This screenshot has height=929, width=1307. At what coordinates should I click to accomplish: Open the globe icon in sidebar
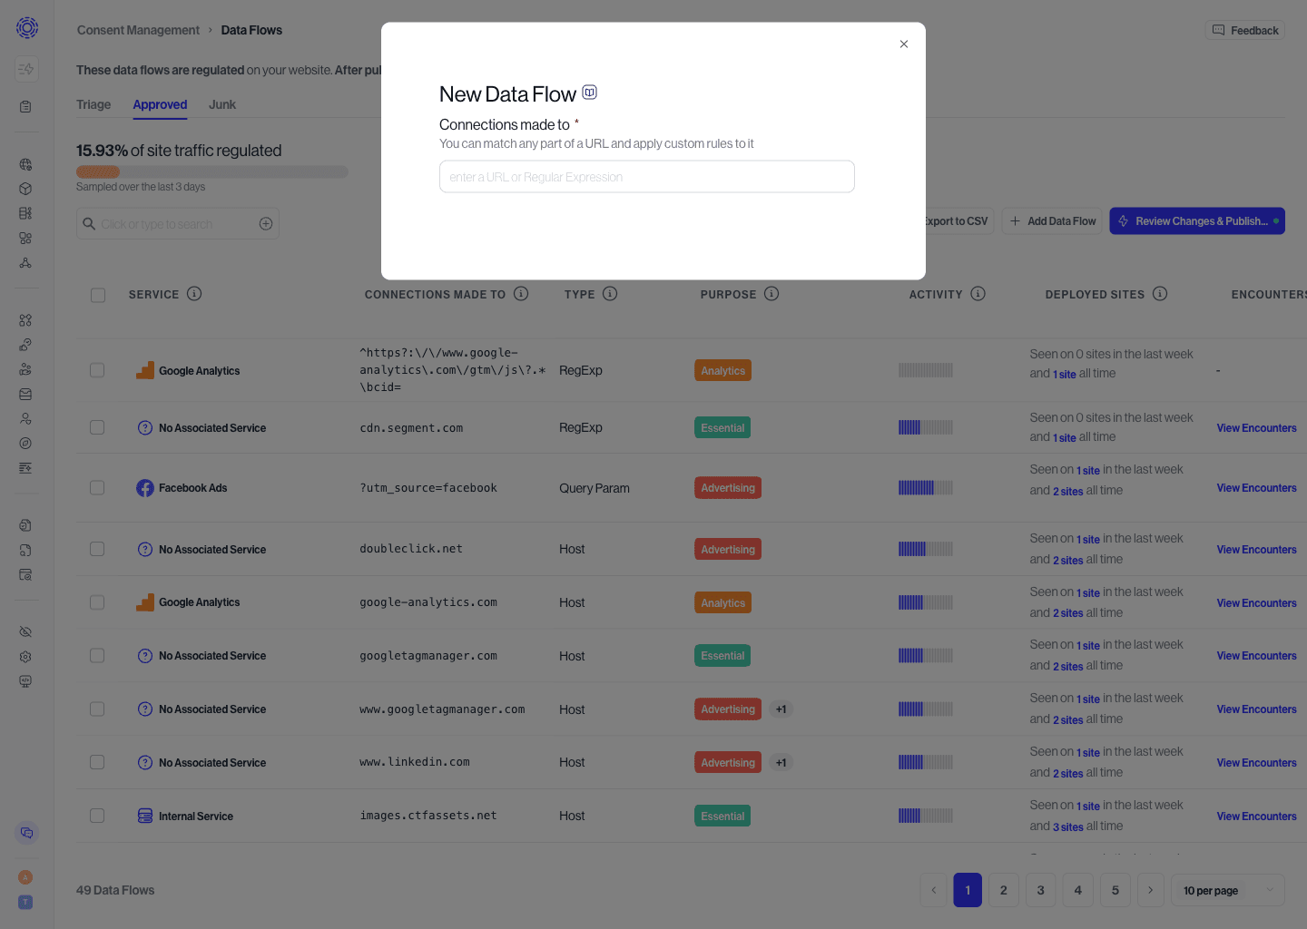point(25,164)
